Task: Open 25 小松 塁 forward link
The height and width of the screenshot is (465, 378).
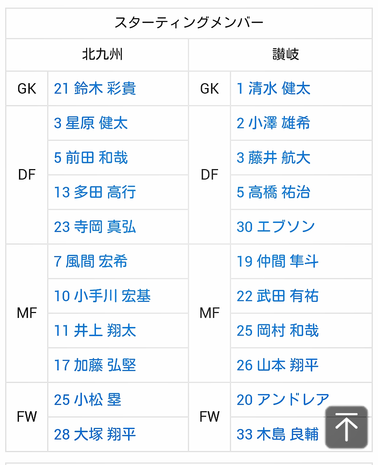Action: coord(87,400)
